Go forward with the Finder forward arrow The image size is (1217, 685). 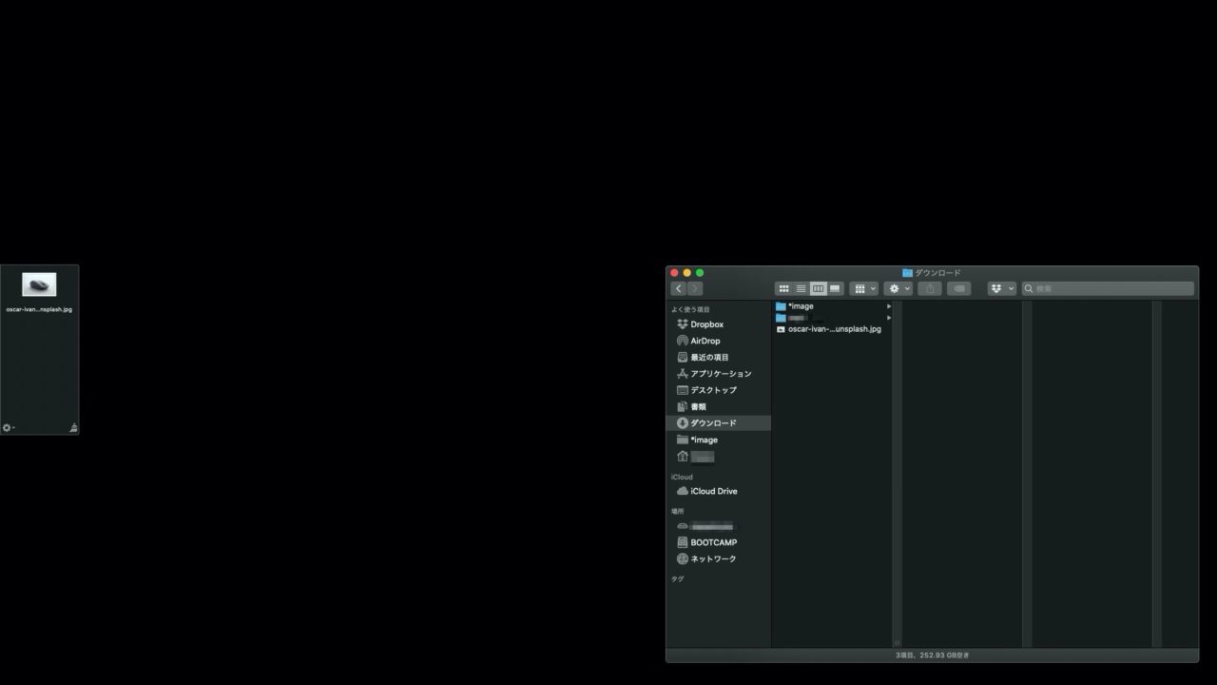[695, 288]
